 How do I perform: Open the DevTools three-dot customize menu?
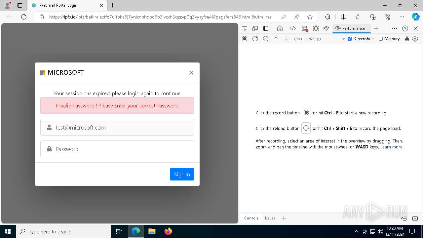(395, 28)
